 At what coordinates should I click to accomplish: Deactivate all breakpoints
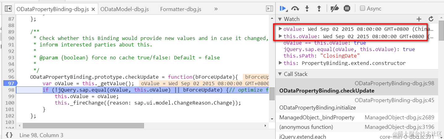tap(335, 9)
